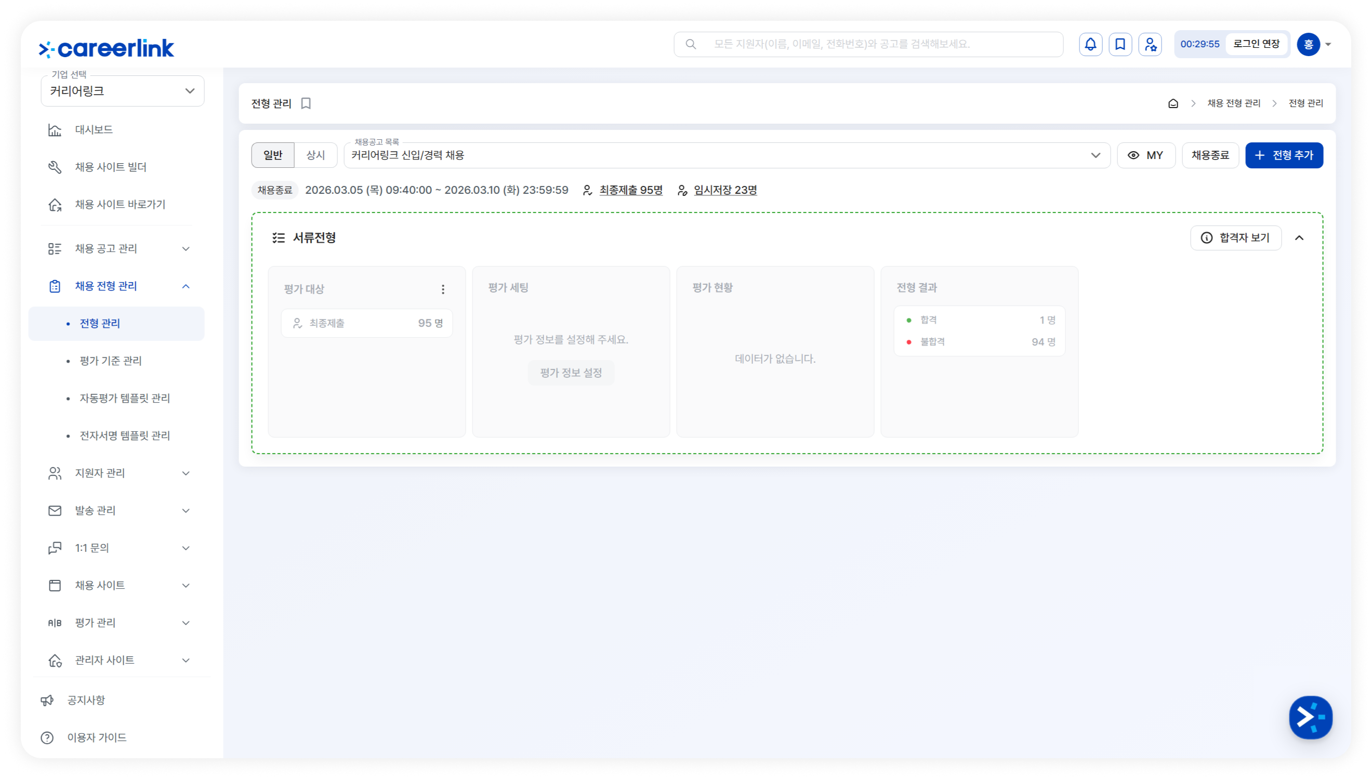Bookmark the 전형 관리 page title
1372x779 pixels.
(306, 103)
